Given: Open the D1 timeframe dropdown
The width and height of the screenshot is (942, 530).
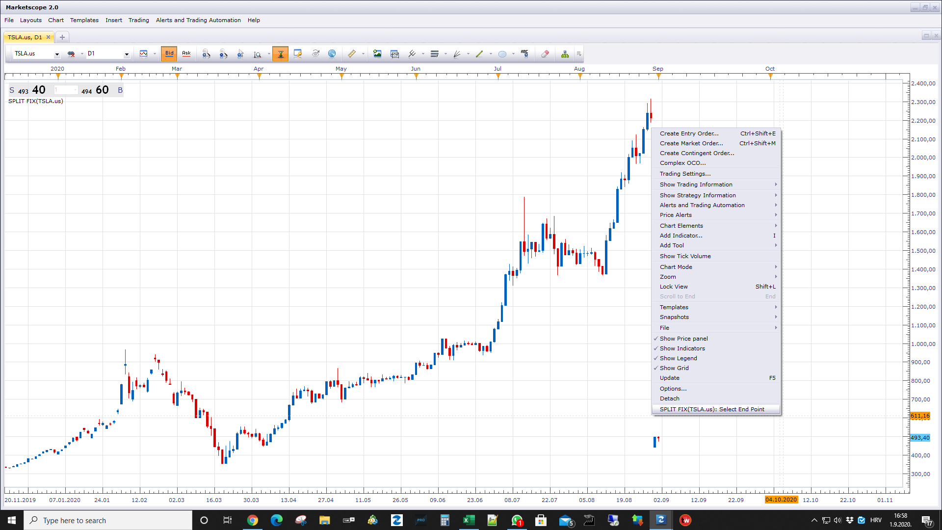Looking at the screenshot, I should pyautogui.click(x=127, y=54).
